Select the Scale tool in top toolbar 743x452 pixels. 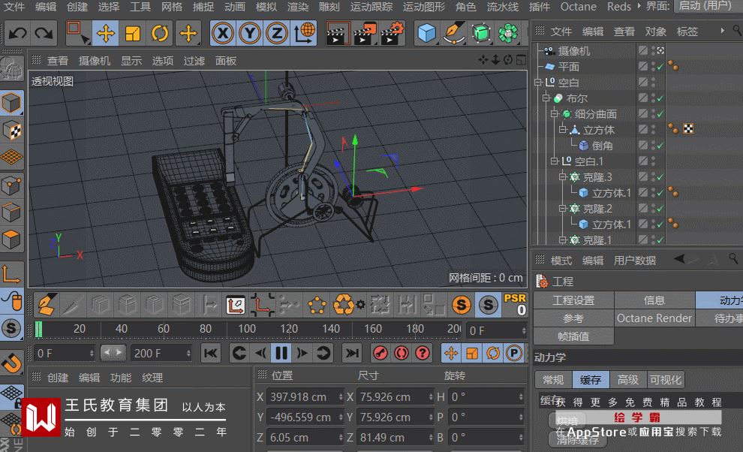coord(133,33)
